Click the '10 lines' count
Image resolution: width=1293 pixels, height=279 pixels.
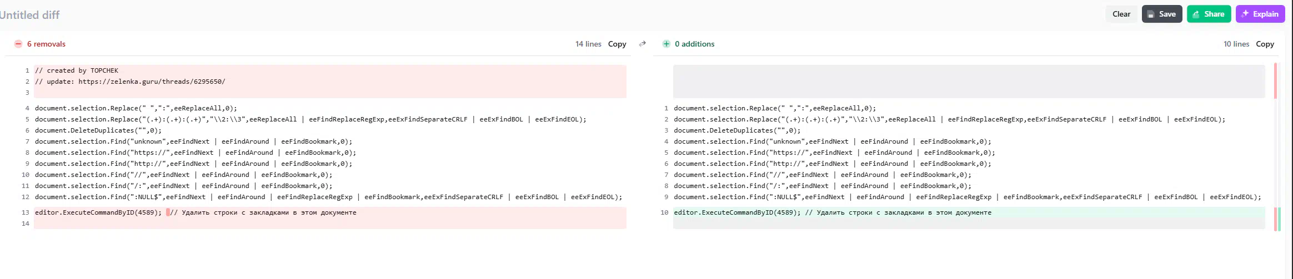1236,44
